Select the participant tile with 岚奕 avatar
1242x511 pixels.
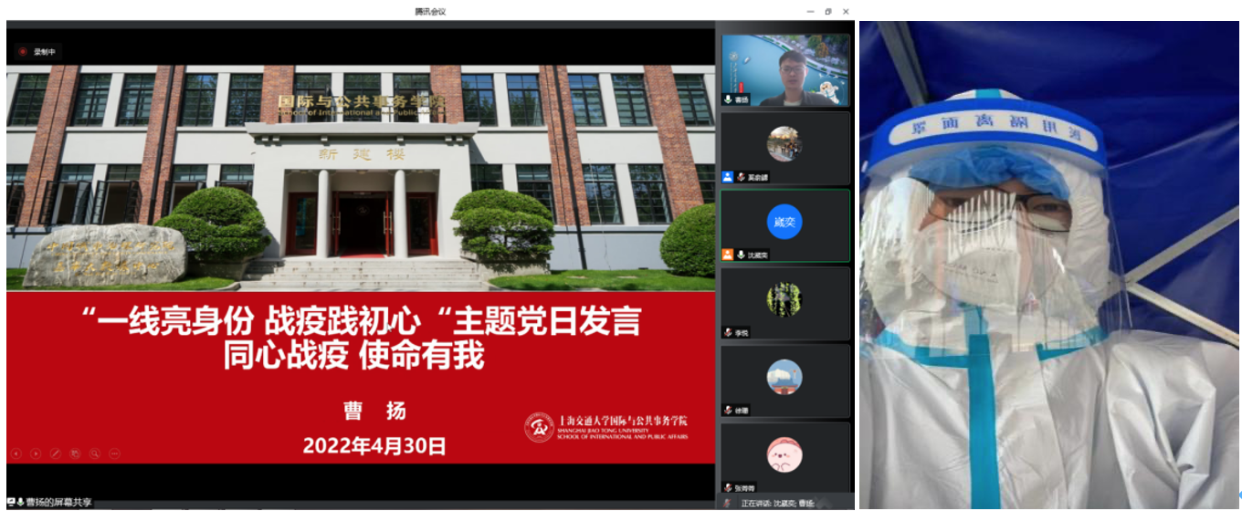[784, 222]
